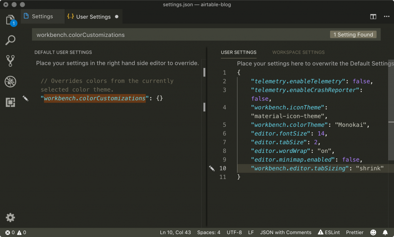Switch to WORKSPACE SETTINGS
Image resolution: width=394 pixels, height=237 pixels.
298,52
